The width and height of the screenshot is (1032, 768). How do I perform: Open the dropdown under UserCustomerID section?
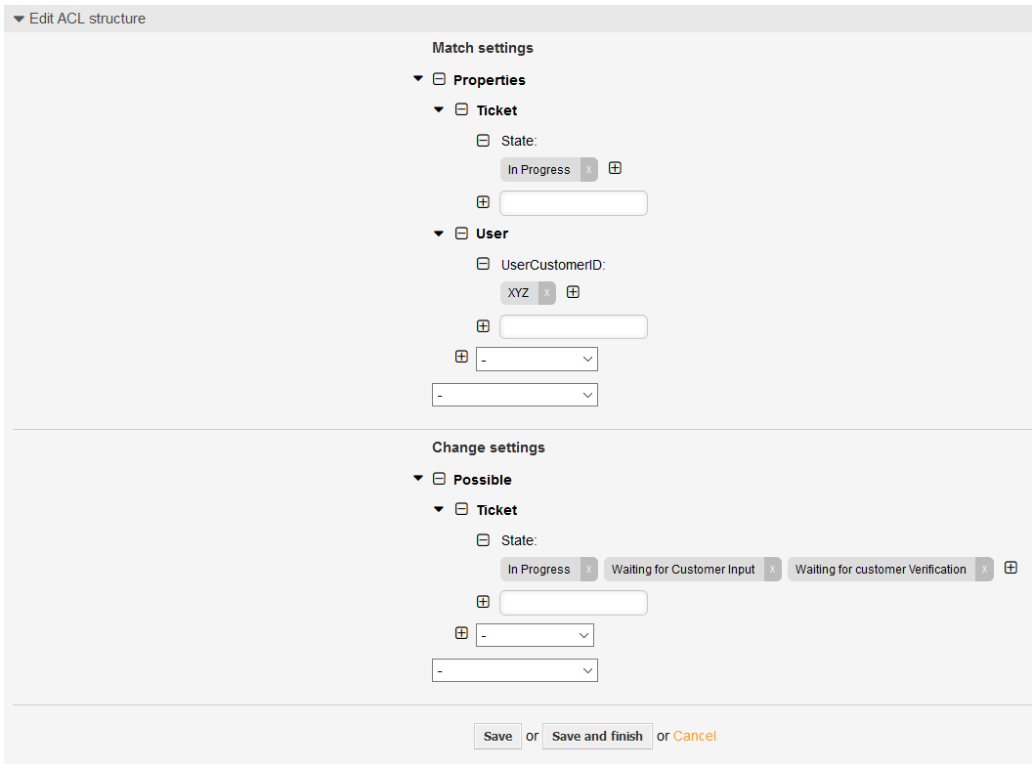(x=537, y=360)
